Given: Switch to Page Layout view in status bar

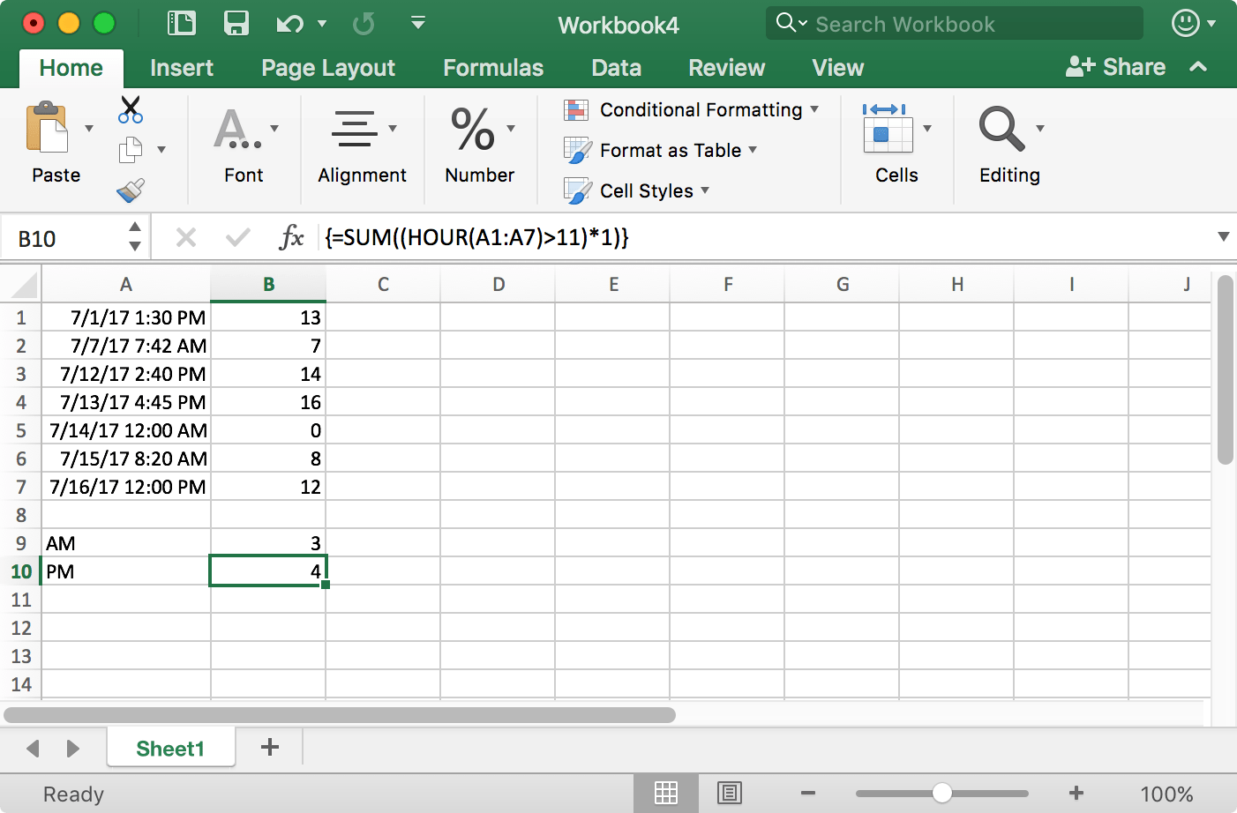Looking at the screenshot, I should (729, 793).
